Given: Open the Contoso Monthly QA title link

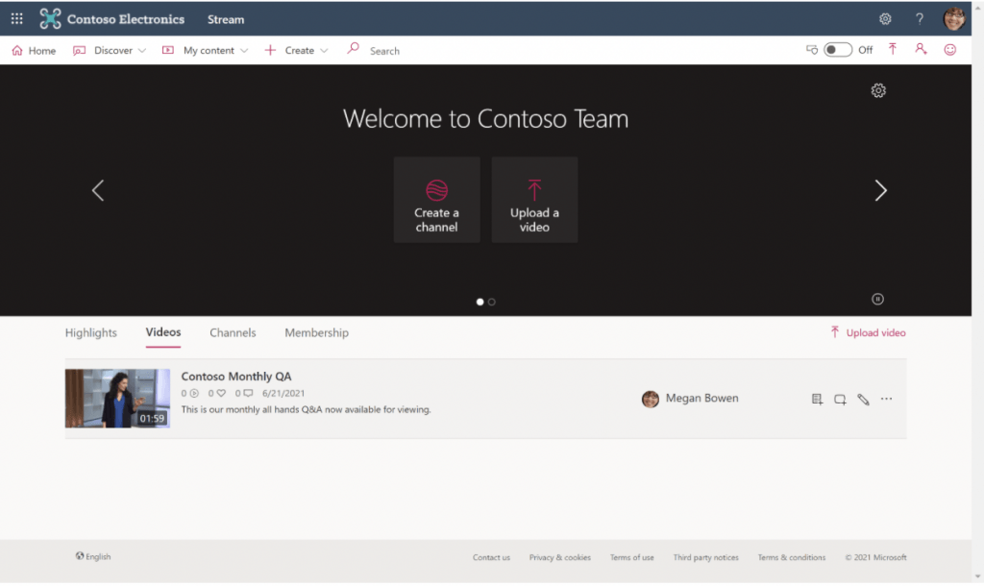Looking at the screenshot, I should (x=236, y=377).
